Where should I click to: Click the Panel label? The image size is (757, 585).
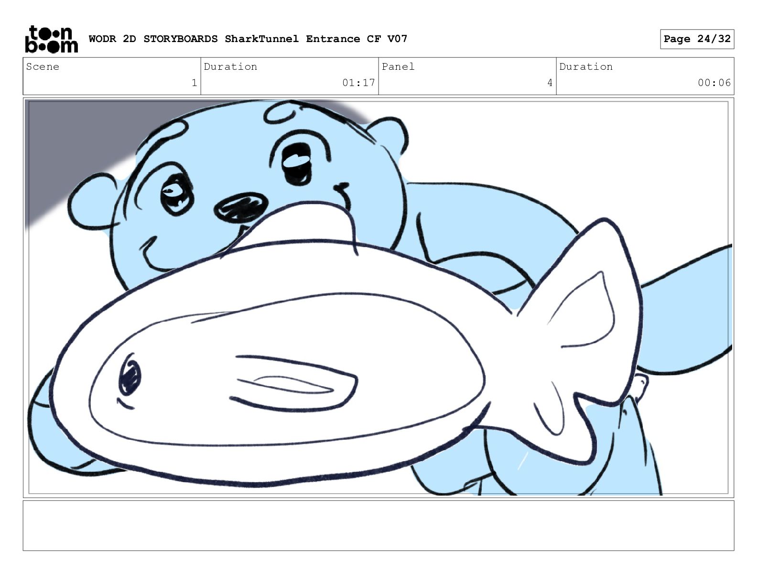pos(398,66)
